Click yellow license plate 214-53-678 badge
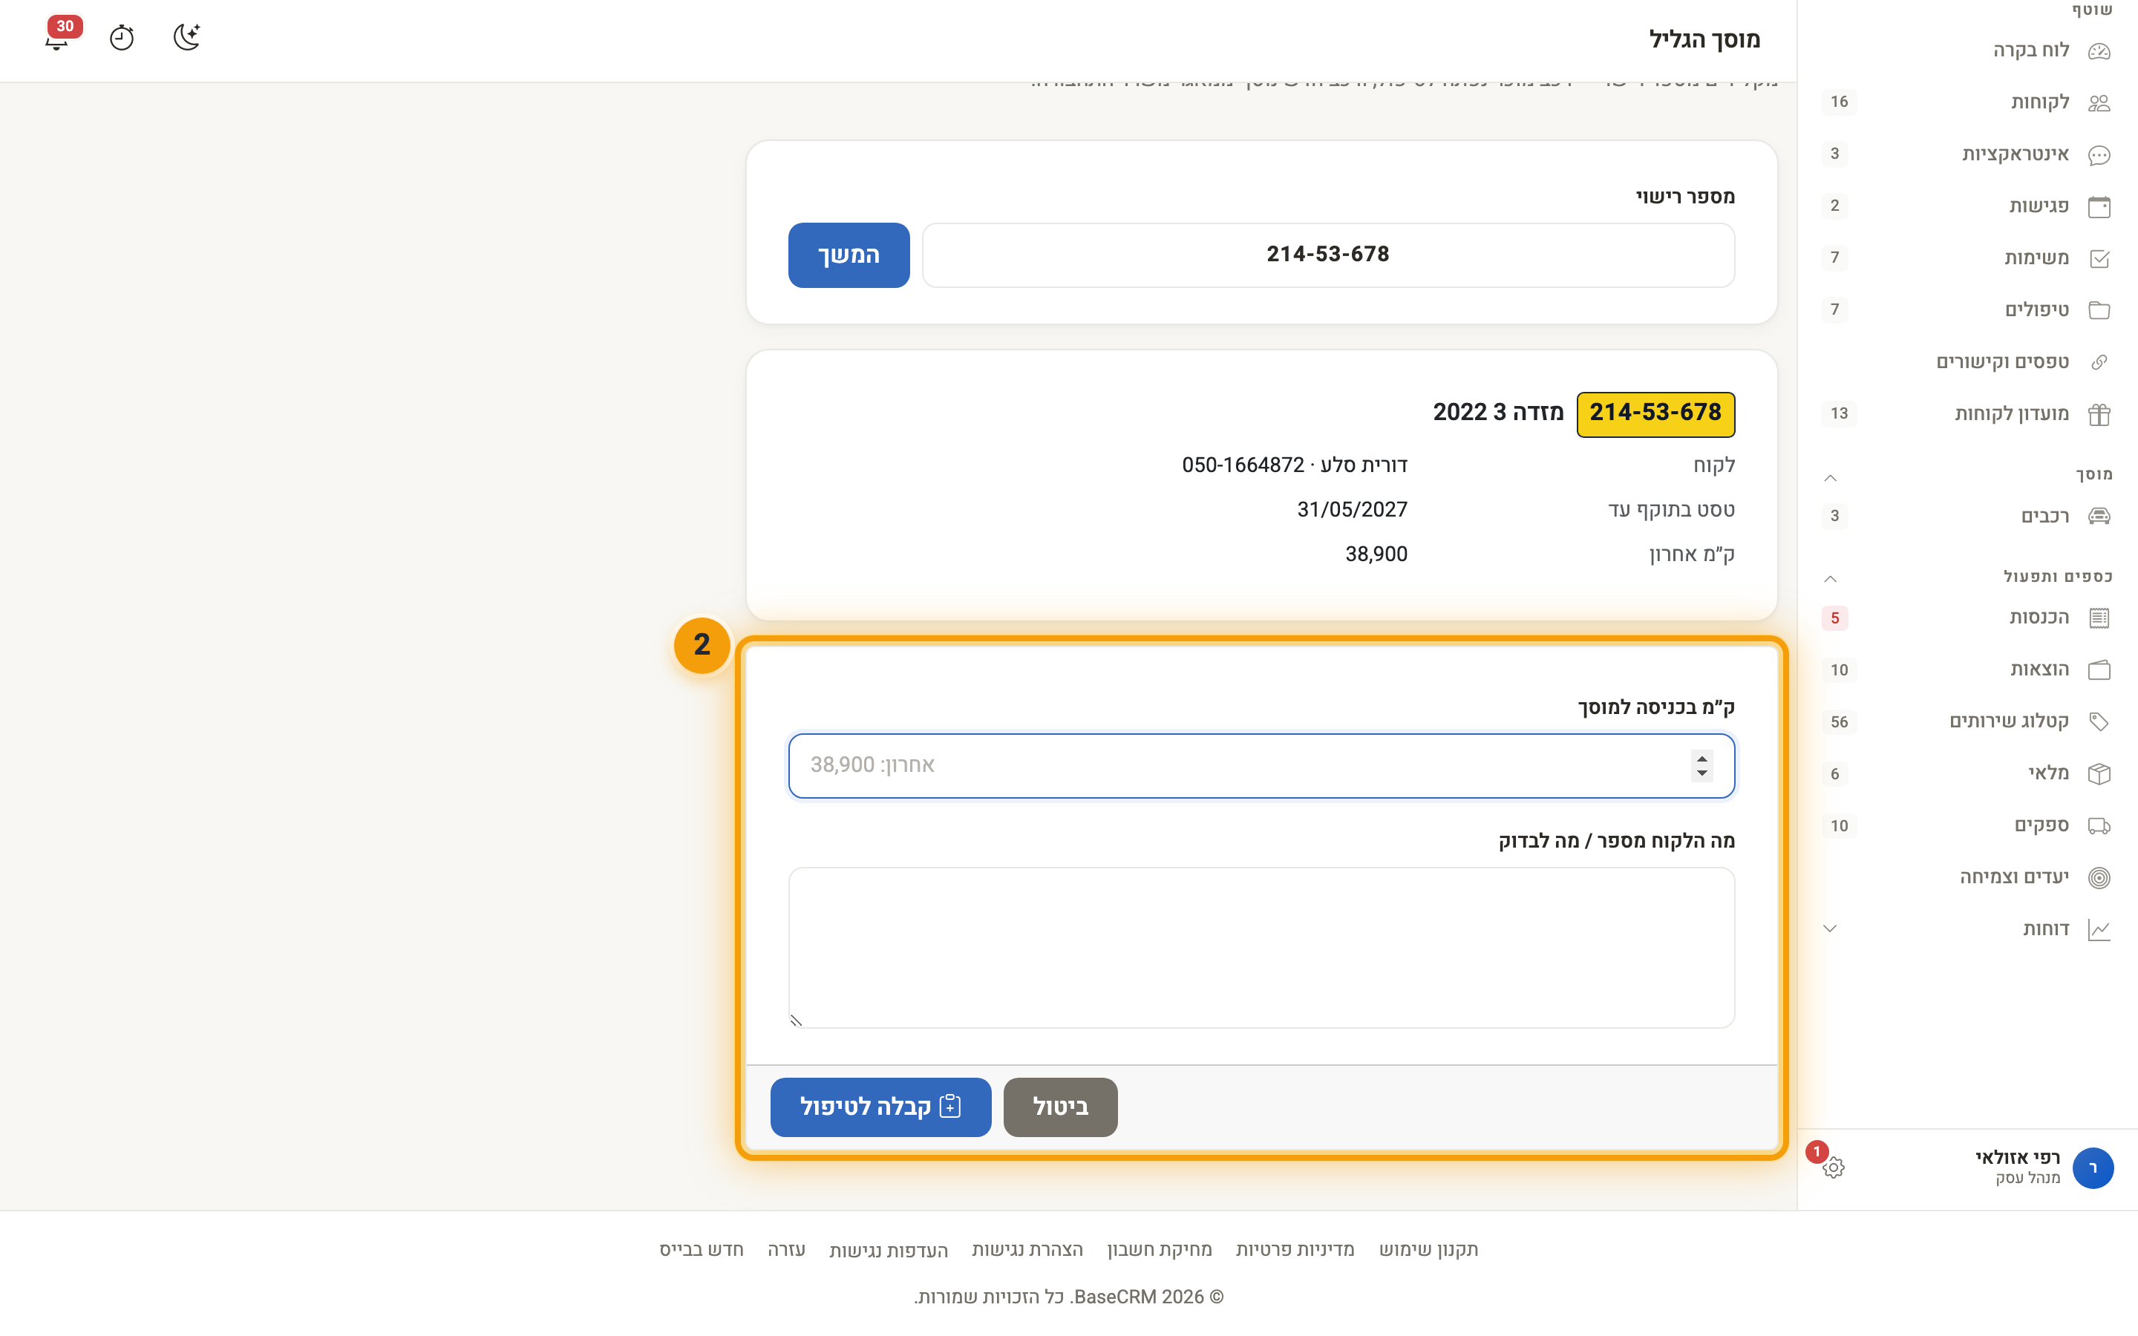The height and width of the screenshot is (1336, 2138). [1655, 414]
